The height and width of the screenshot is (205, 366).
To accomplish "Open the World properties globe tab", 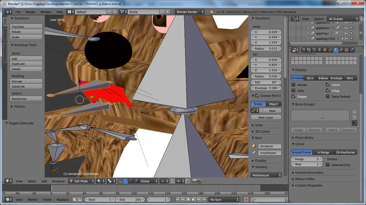I will click(319, 50).
